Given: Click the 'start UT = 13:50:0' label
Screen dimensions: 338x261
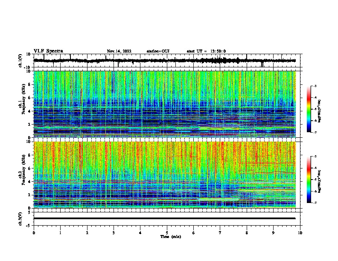Looking at the screenshot, I should (206, 51).
